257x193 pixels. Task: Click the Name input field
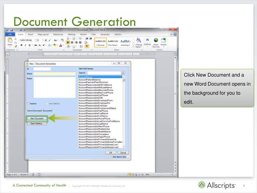point(54,74)
